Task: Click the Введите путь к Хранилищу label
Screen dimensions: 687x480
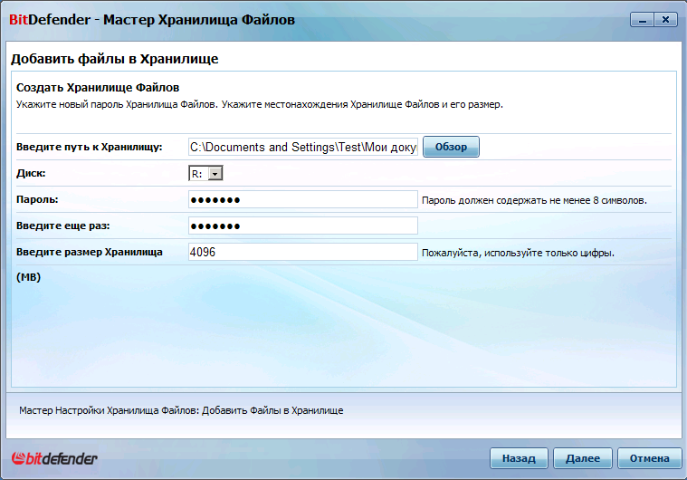Action: coord(90,148)
